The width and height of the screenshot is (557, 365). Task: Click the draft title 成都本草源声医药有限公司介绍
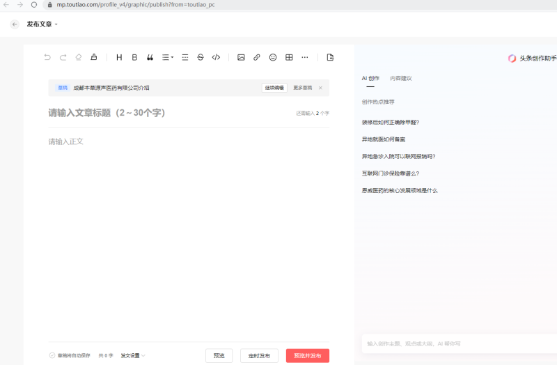pos(111,88)
